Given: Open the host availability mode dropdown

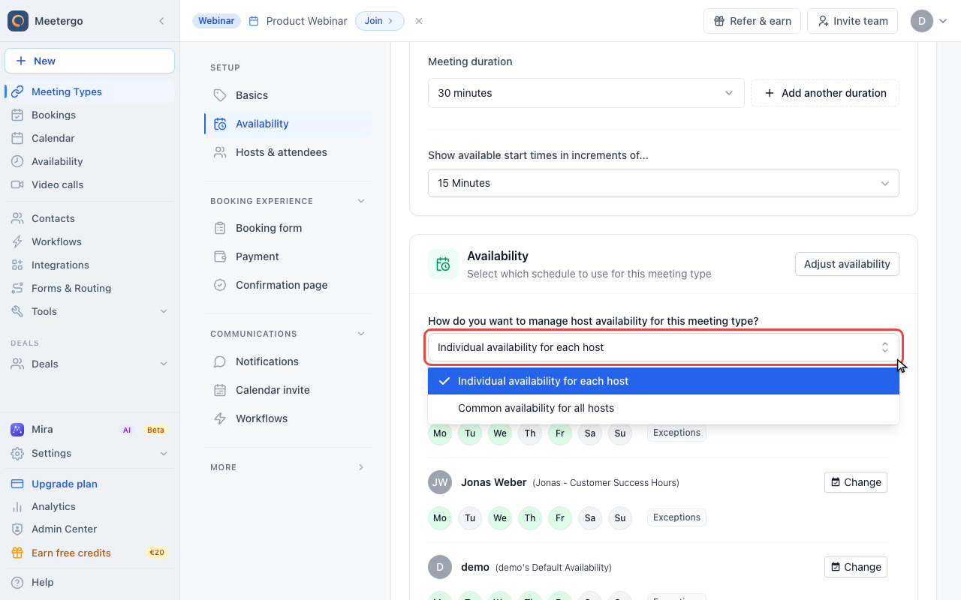Looking at the screenshot, I should coord(664,347).
